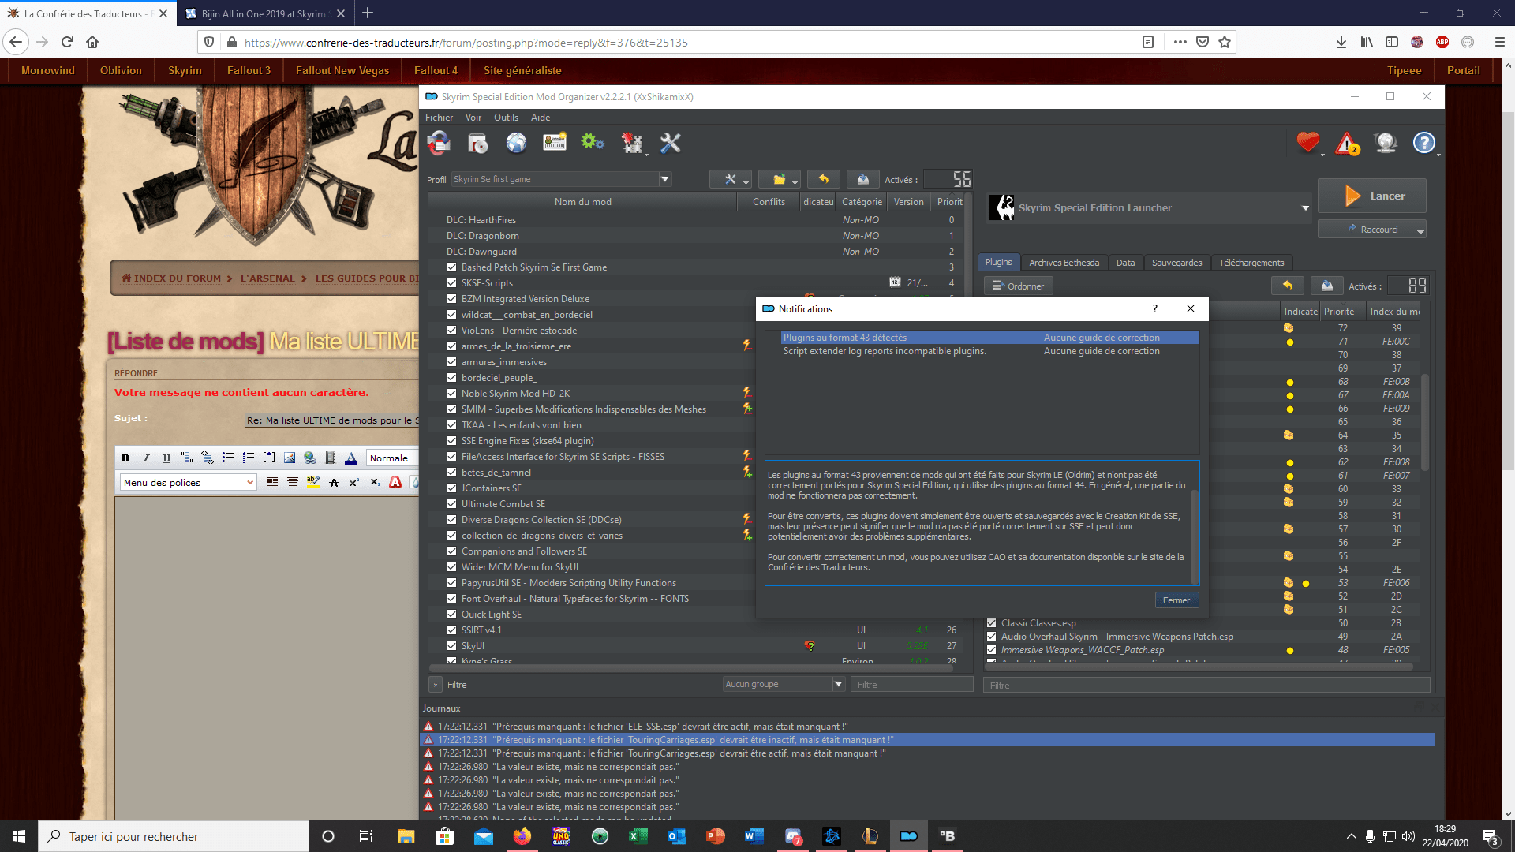This screenshot has height=852, width=1515.
Task: Click the mod list Filtre input field
Action: coord(911,685)
